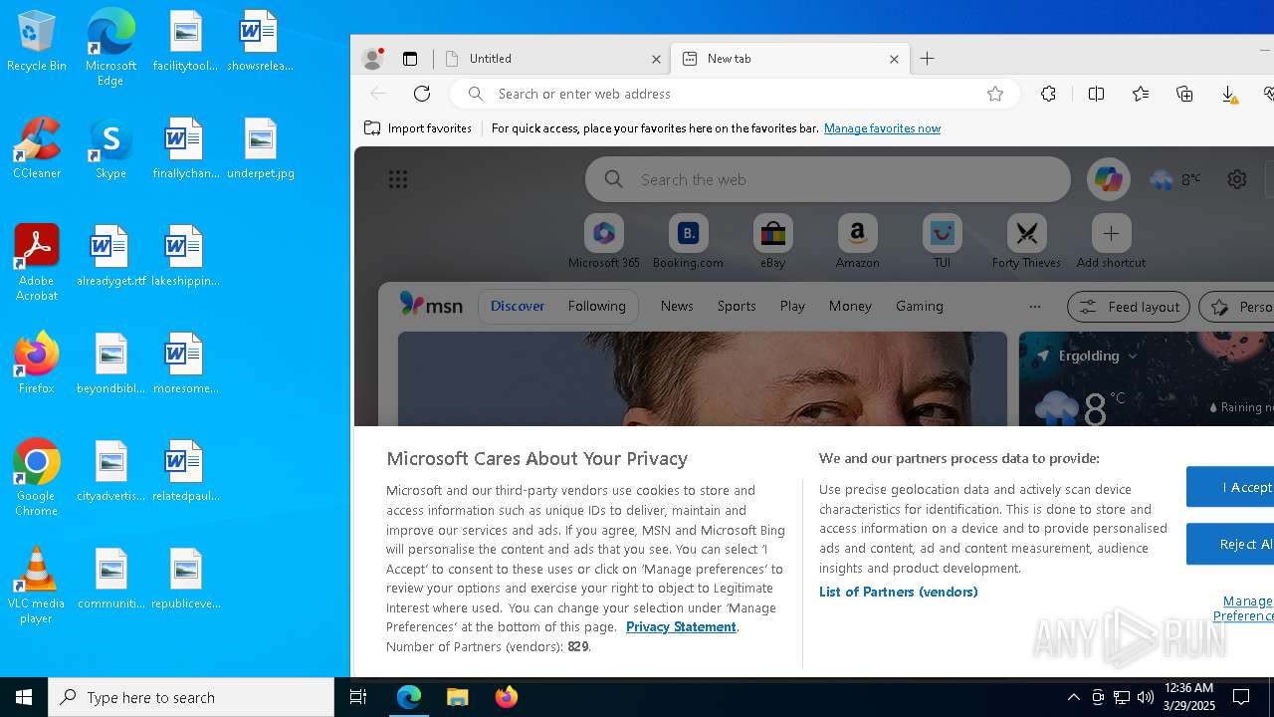Select the VLC media player desktop icon
This screenshot has width=1274, height=717.
36,586
